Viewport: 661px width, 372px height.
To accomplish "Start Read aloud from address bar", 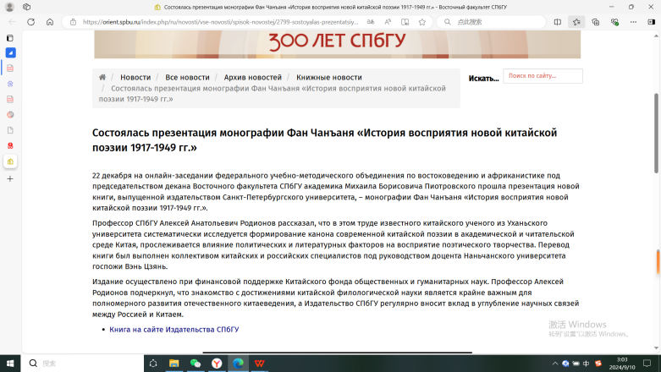I will (x=388, y=22).
